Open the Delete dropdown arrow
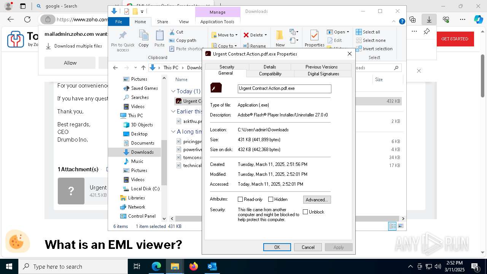 click(266, 35)
